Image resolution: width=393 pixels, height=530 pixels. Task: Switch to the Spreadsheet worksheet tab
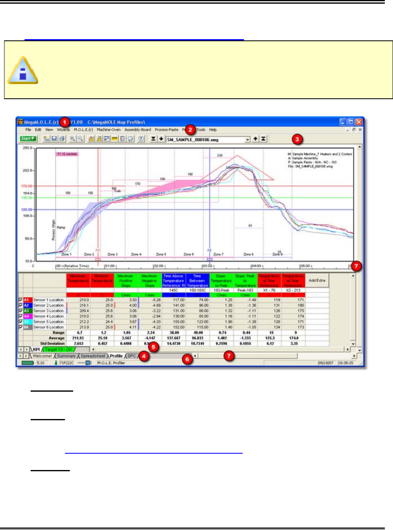coord(93,356)
